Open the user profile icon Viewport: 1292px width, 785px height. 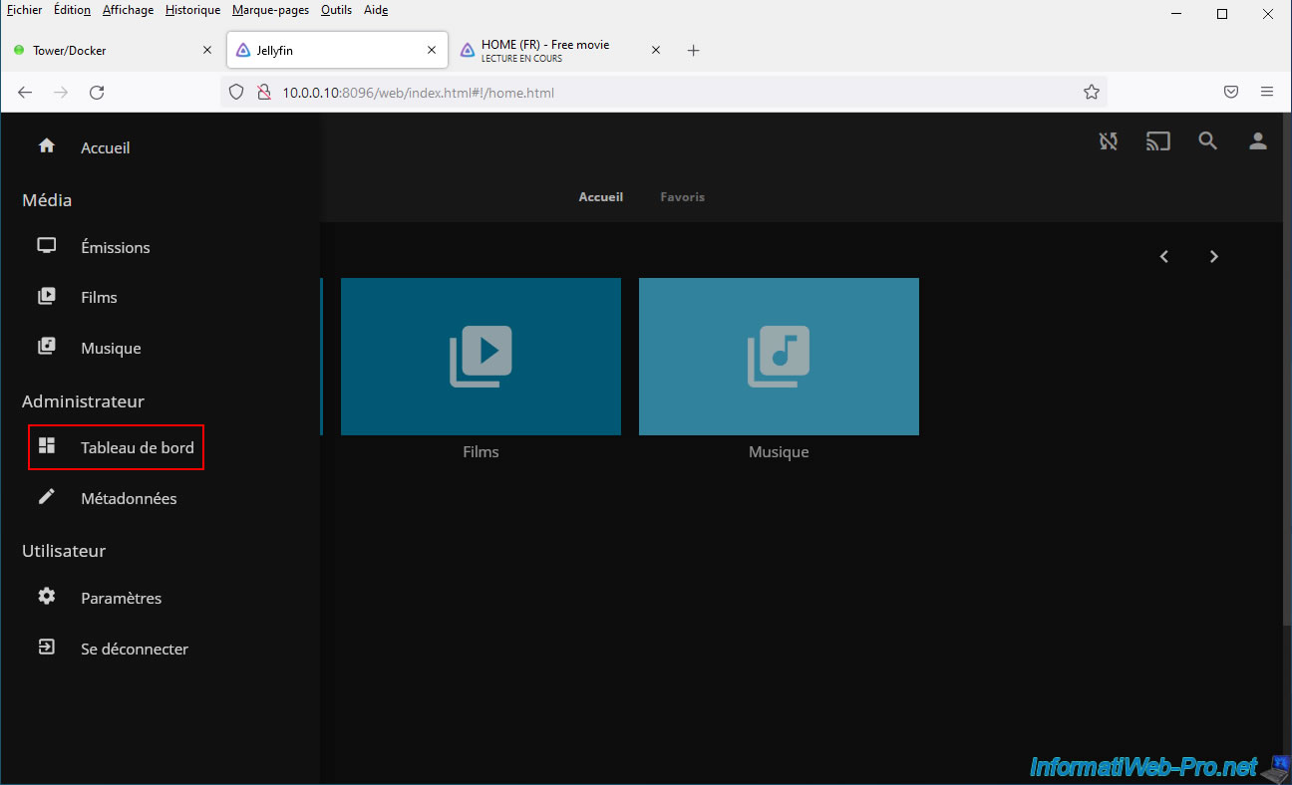point(1257,141)
